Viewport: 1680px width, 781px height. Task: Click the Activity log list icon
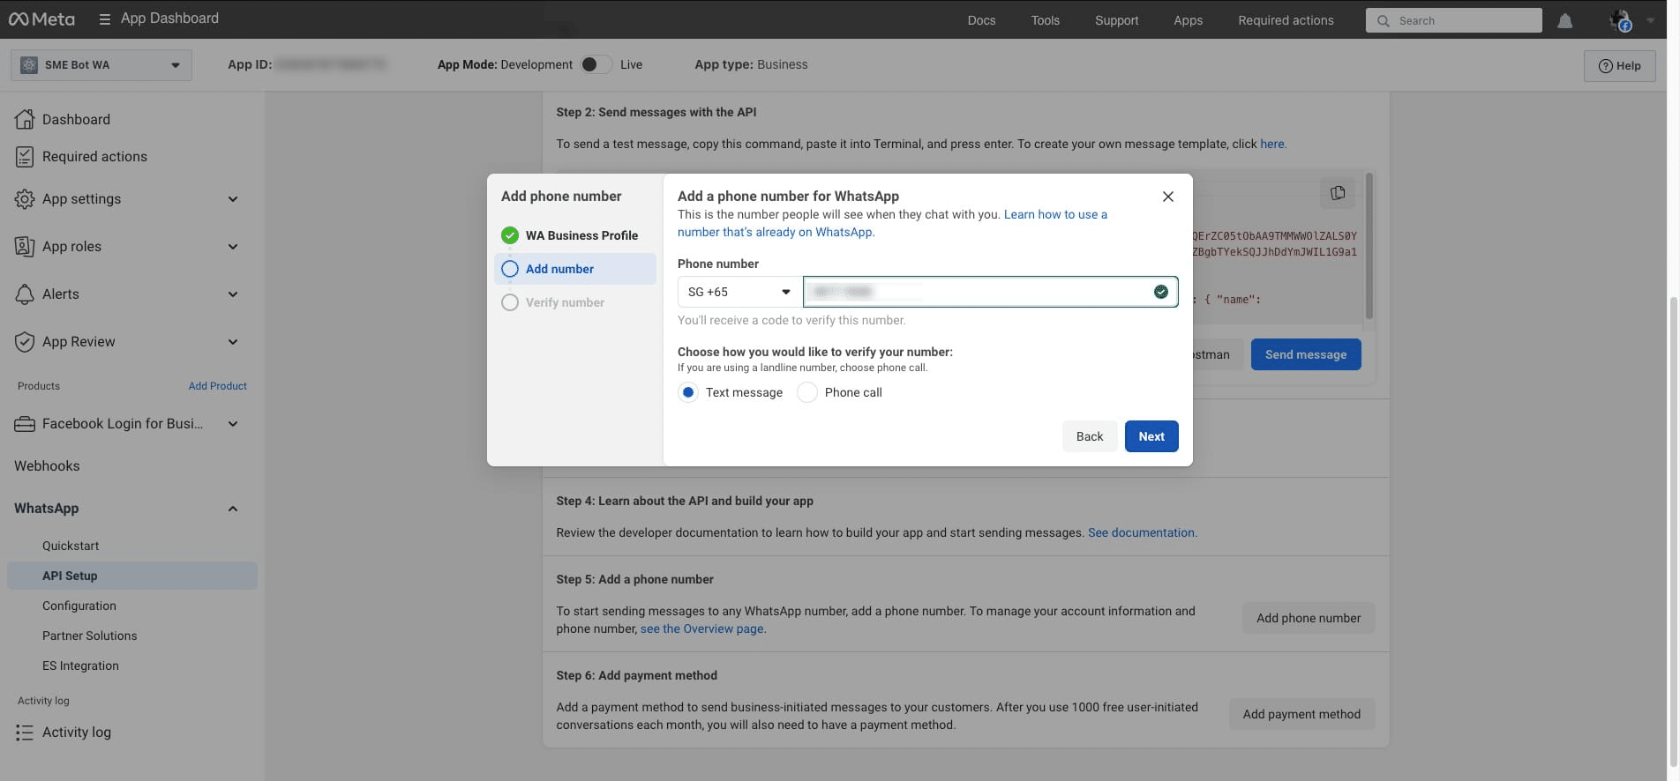click(25, 732)
